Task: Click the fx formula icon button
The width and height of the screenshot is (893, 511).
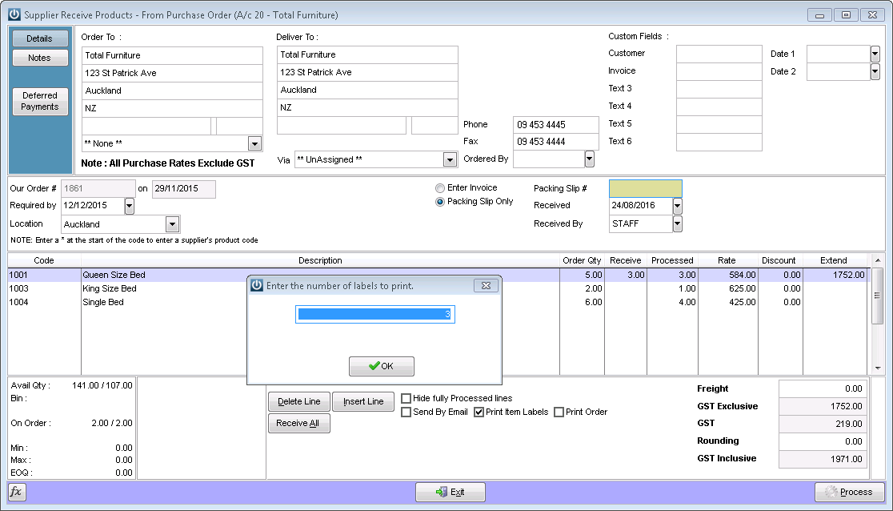Action: [17, 492]
